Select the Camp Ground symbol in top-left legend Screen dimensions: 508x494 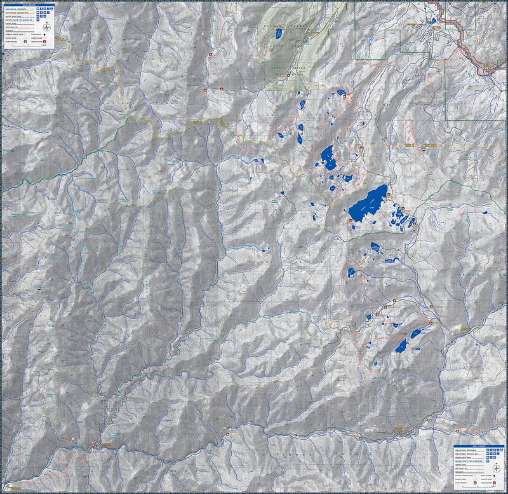pyautogui.click(x=25, y=41)
